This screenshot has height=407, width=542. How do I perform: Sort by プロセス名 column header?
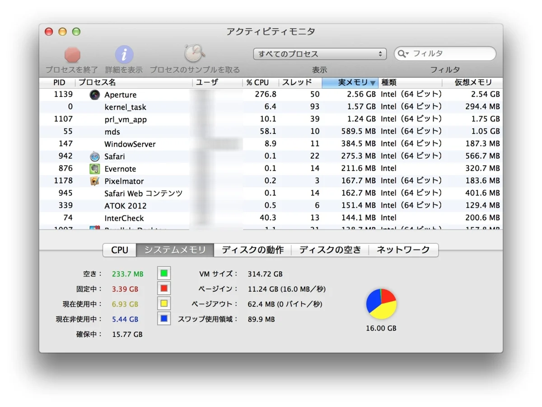[x=134, y=83]
